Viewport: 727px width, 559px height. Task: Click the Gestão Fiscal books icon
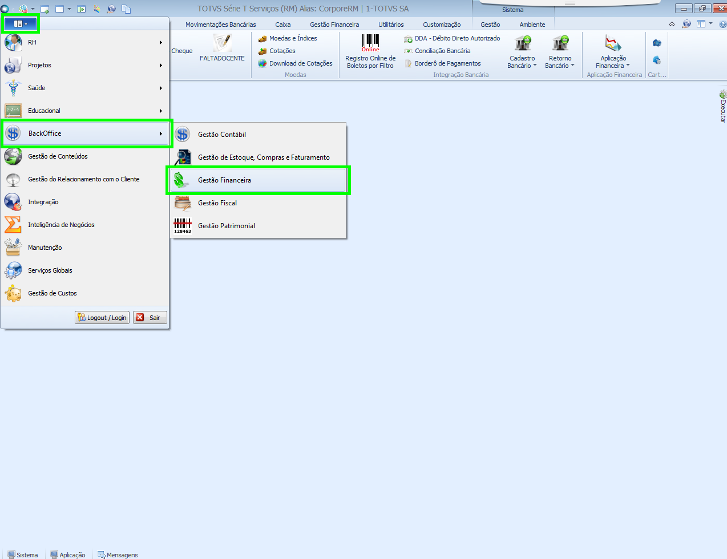(183, 203)
